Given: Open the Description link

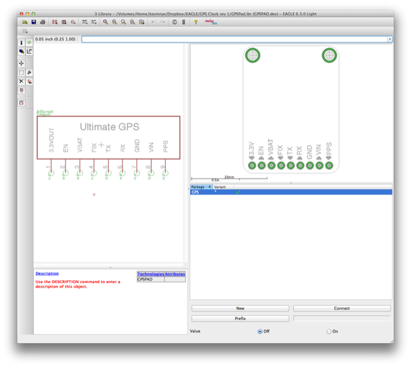Looking at the screenshot, I should pyautogui.click(x=47, y=273).
